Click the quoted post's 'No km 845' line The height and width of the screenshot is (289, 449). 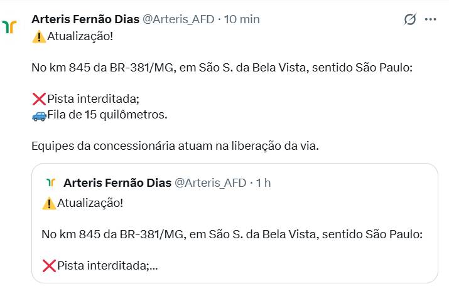[x=232, y=234]
